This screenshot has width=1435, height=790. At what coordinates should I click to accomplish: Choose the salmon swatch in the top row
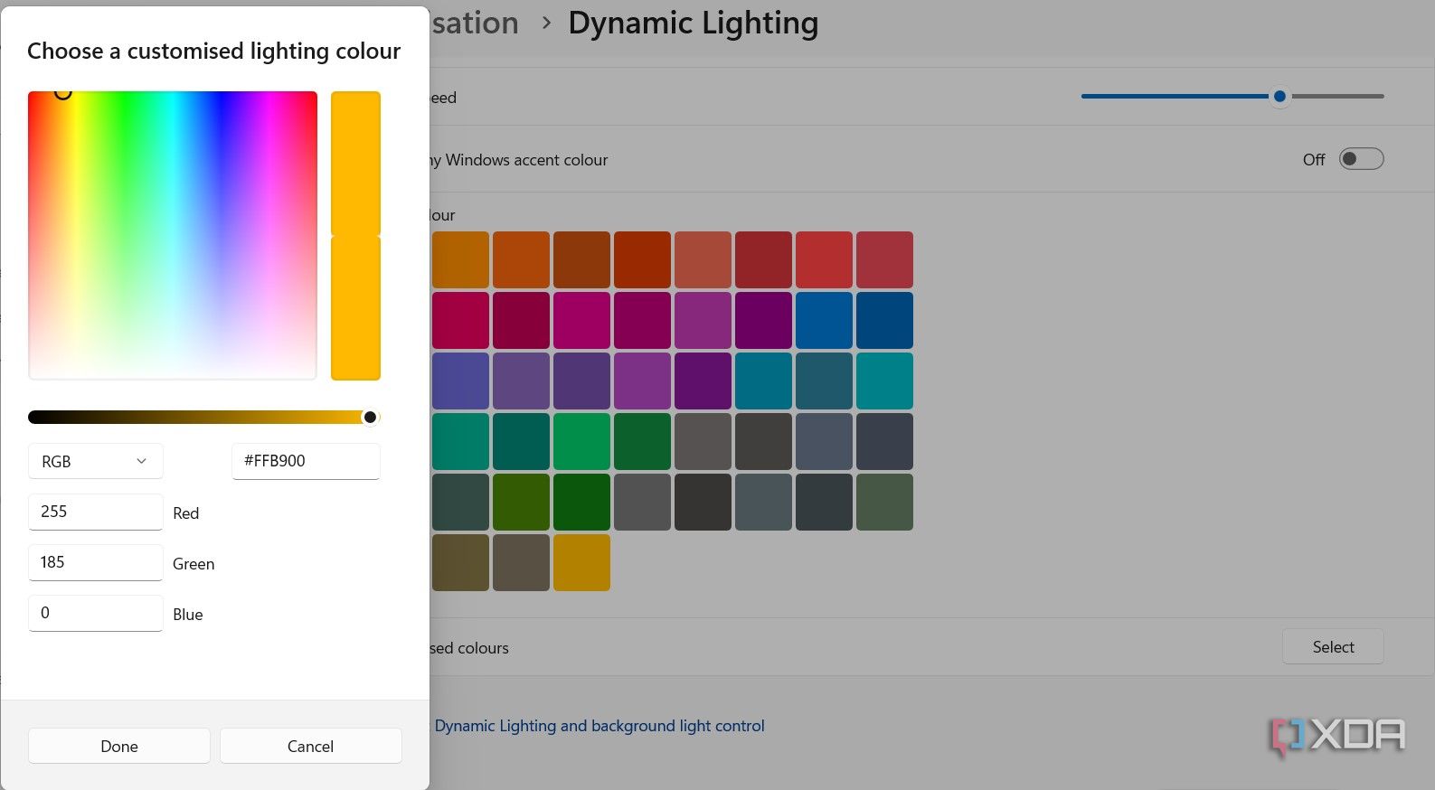pos(703,259)
